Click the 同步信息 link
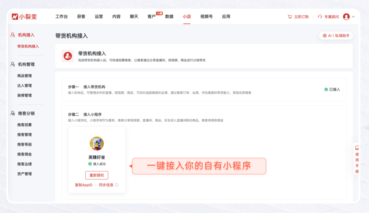 tap(106, 185)
